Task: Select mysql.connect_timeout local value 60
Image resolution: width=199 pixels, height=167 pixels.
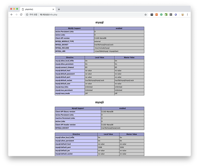Action: [86, 67]
